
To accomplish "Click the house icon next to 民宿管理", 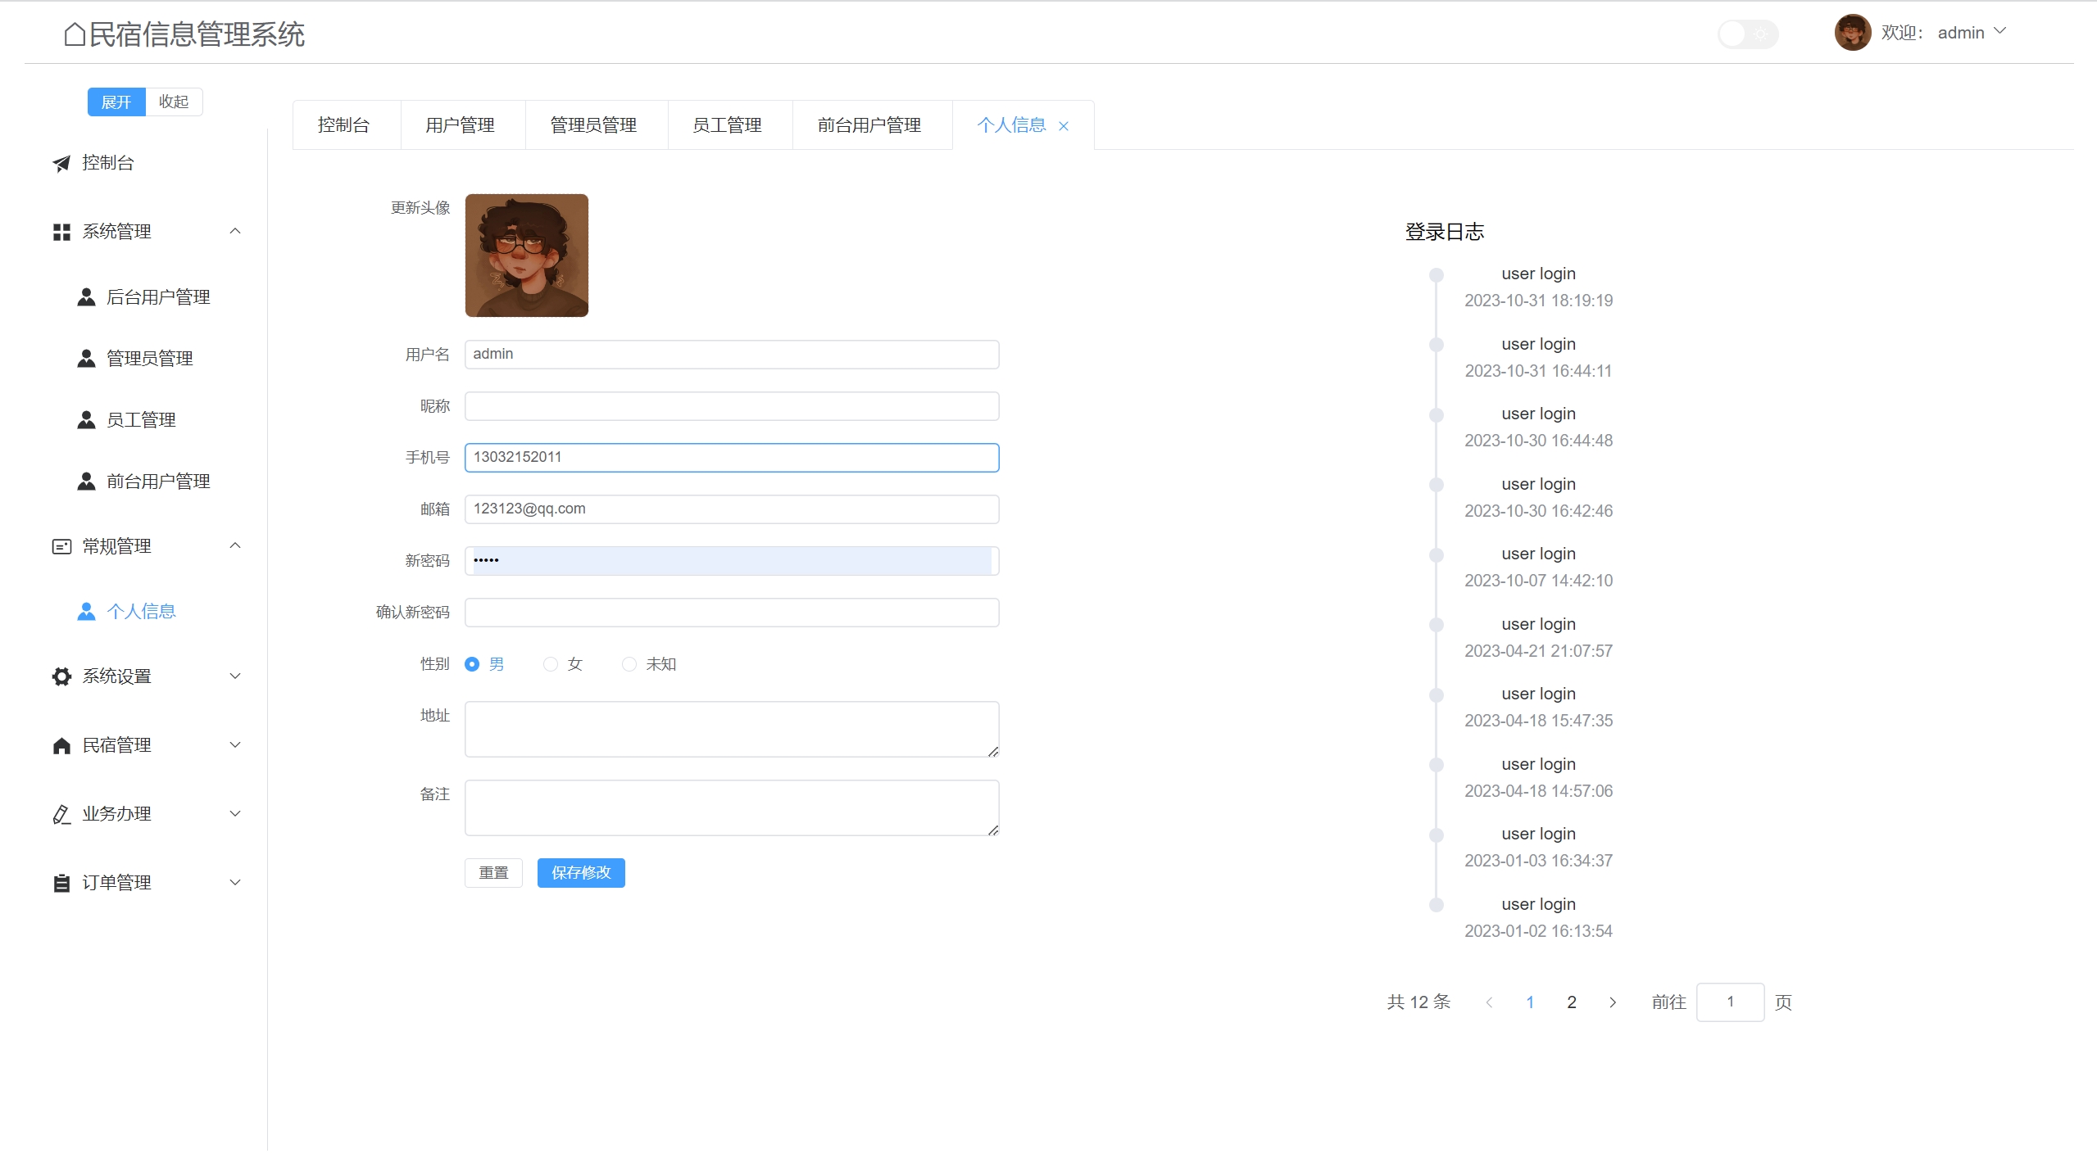I will pos(61,745).
